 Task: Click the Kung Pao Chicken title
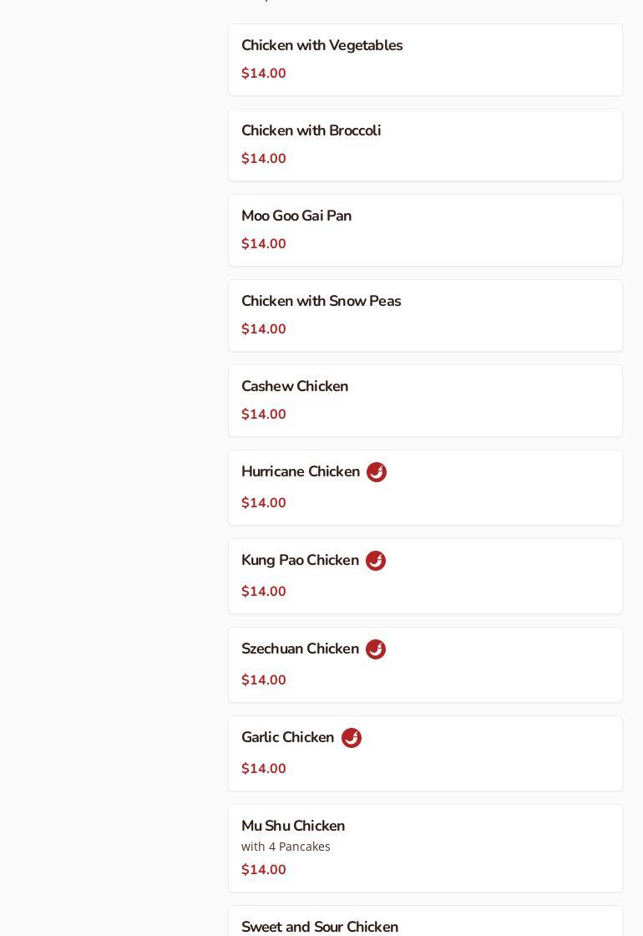pyautogui.click(x=300, y=561)
